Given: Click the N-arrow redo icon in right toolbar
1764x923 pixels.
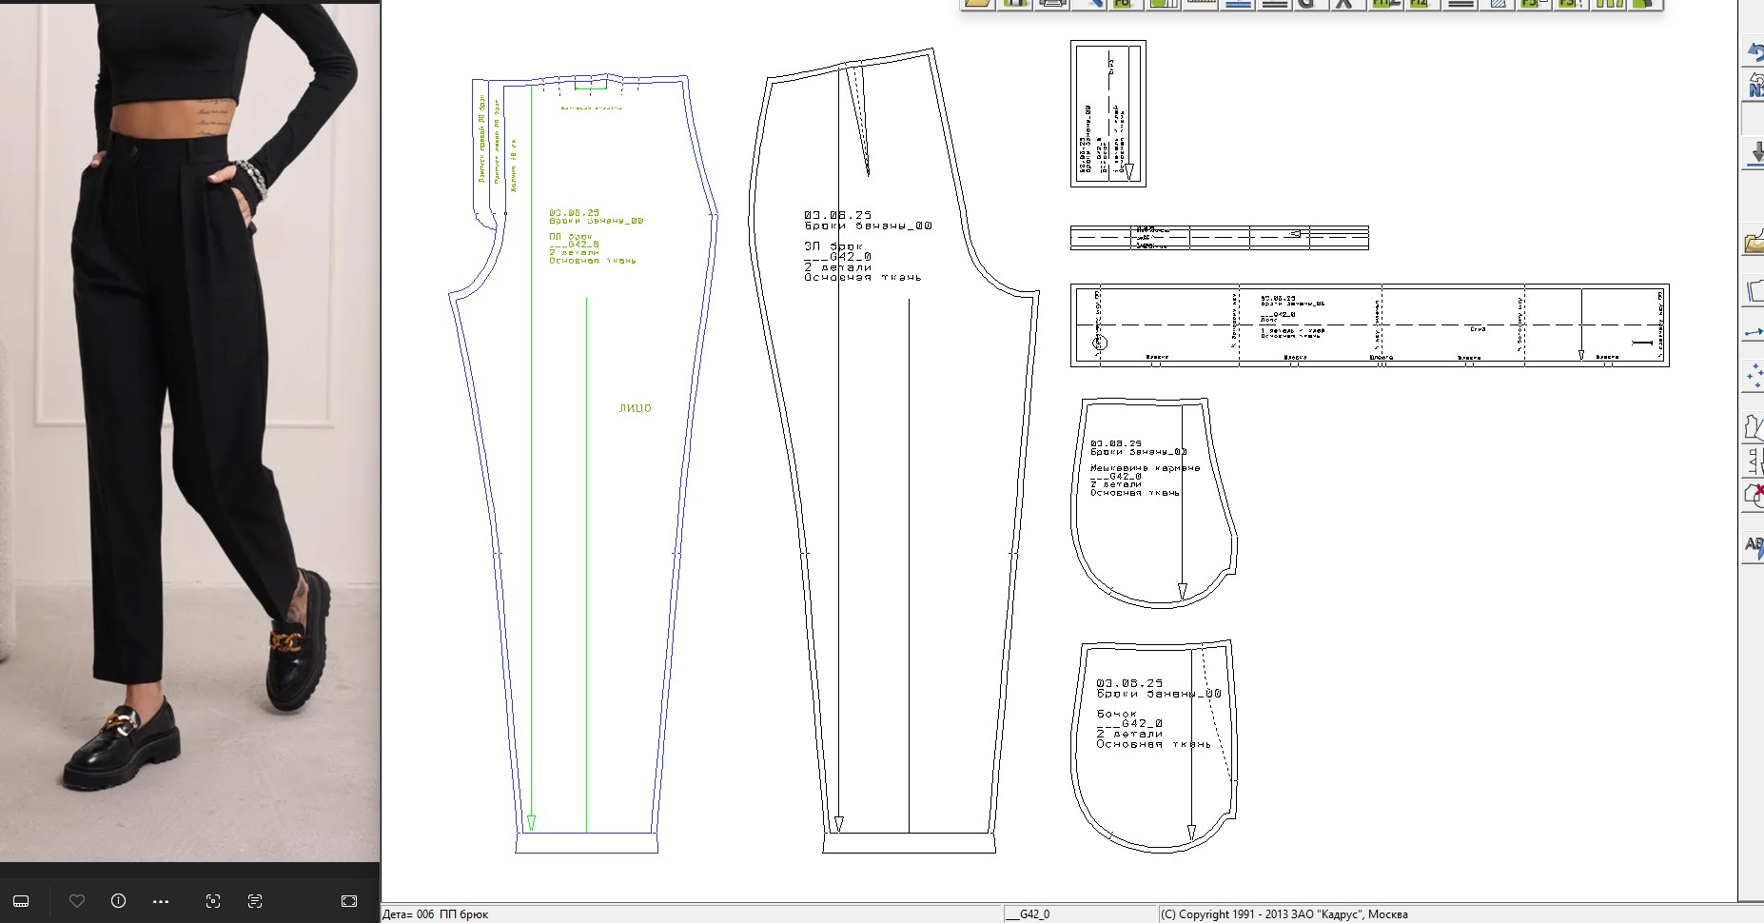Looking at the screenshot, I should (x=1754, y=86).
